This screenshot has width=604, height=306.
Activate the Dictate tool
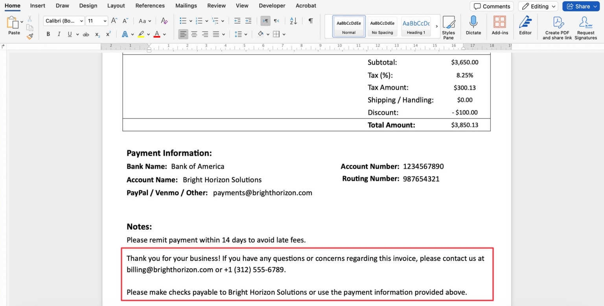click(473, 26)
